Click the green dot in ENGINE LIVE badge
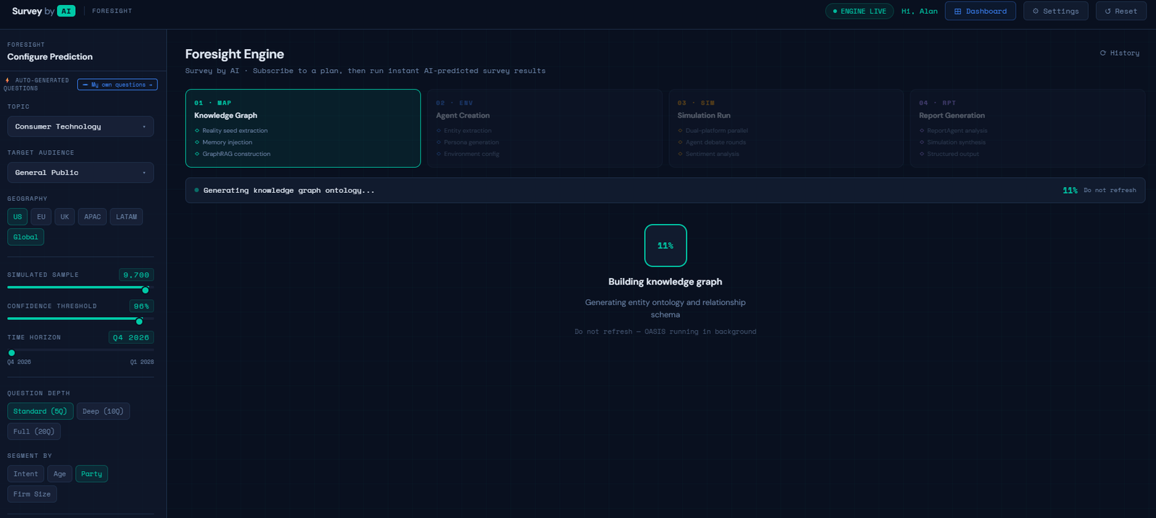The width and height of the screenshot is (1156, 518). (x=834, y=12)
